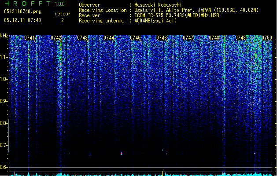Click the 0750 time marker

click(267, 38)
